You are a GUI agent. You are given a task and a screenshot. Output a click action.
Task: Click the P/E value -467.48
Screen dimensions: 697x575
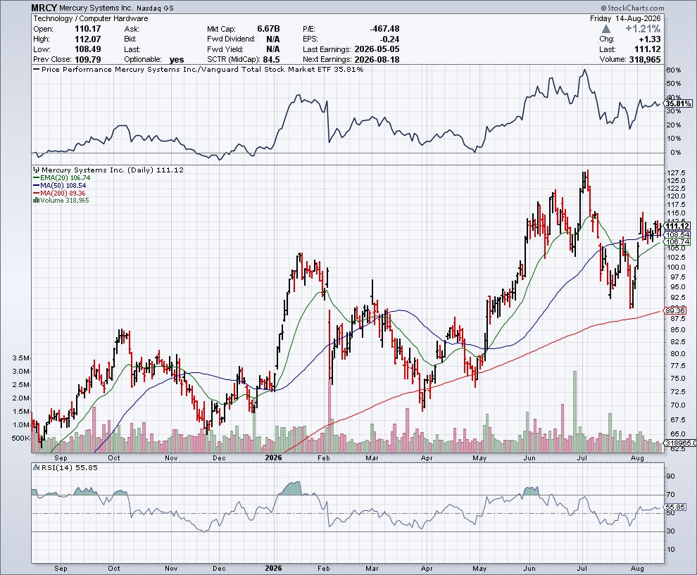tap(384, 28)
